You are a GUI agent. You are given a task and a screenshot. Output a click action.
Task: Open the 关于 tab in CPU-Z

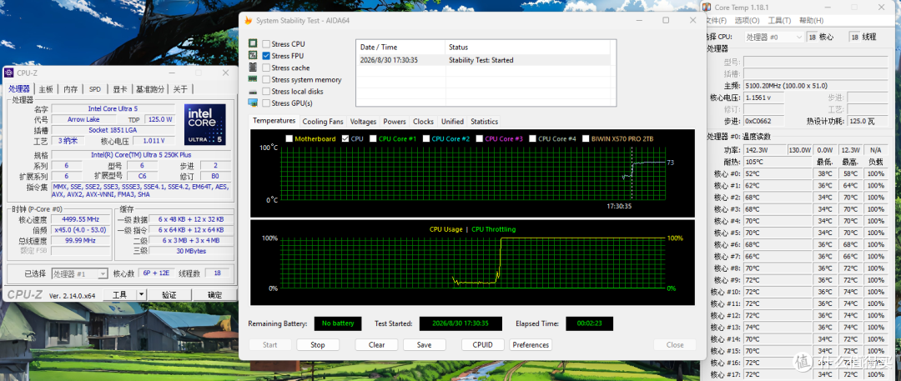click(x=180, y=89)
